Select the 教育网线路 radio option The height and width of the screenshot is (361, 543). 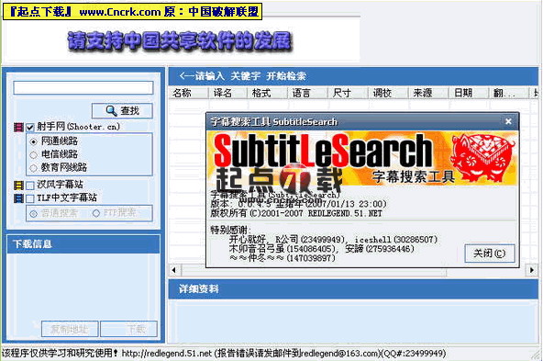pos(34,168)
